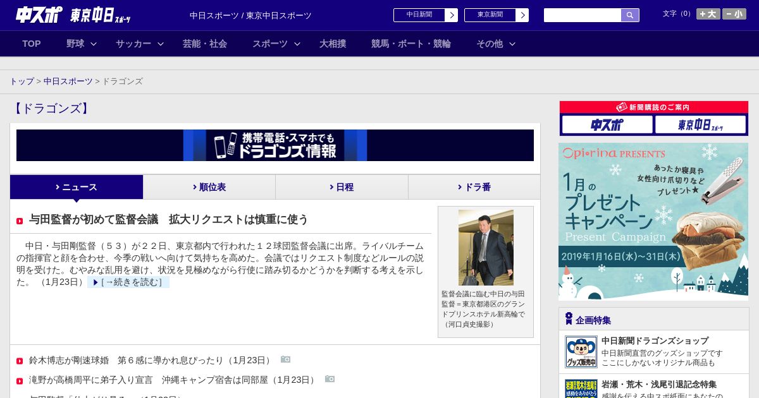The width and height of the screenshot is (759, 398).
Task: Open 中日新聞ドラゴンズショップ link
Action: coord(655,341)
